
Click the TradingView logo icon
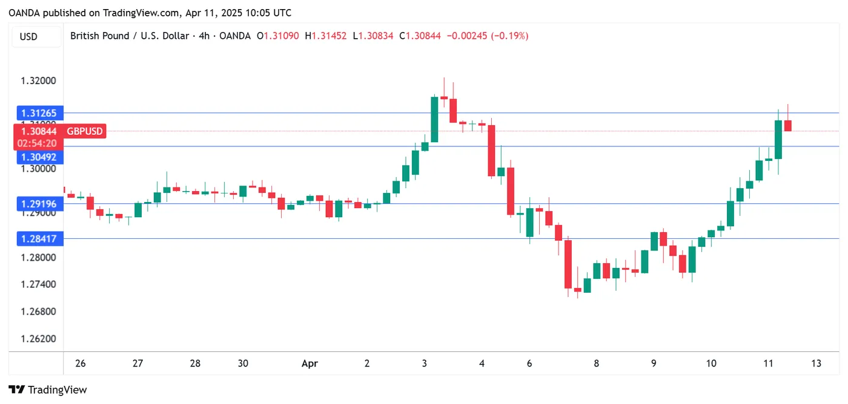[x=17, y=390]
